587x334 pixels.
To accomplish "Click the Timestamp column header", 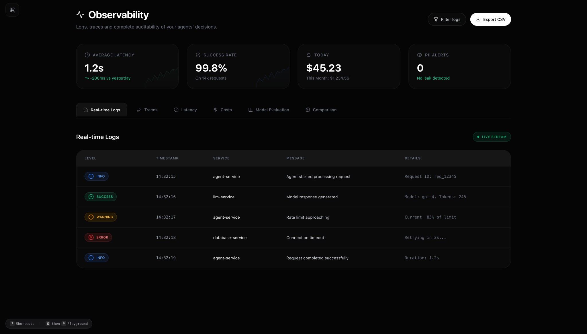I will click(167, 158).
